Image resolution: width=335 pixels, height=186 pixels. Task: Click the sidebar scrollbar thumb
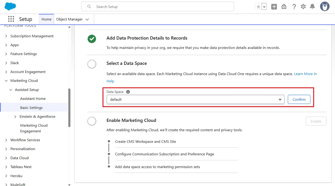(x=69, y=108)
